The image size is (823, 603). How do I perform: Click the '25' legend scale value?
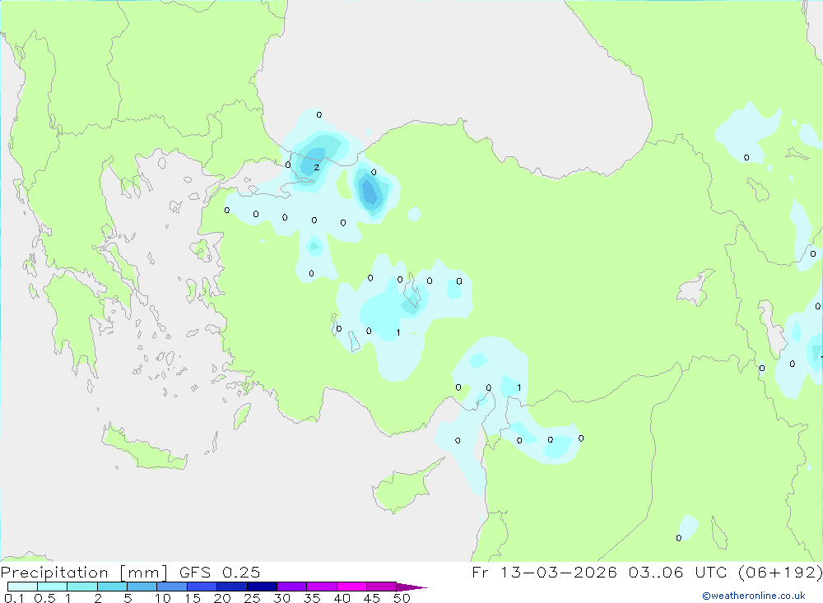pos(253,598)
